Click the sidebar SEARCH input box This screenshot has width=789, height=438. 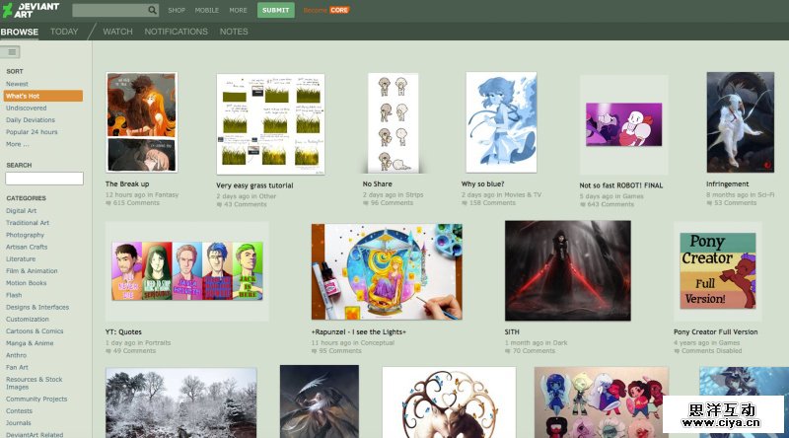44,179
